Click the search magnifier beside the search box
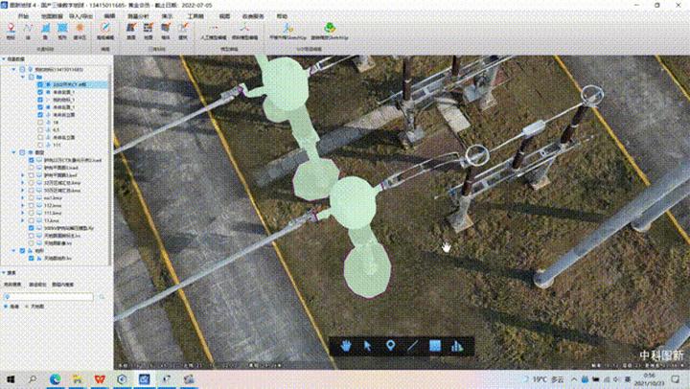The height and width of the screenshot is (389, 690). pyautogui.click(x=102, y=297)
